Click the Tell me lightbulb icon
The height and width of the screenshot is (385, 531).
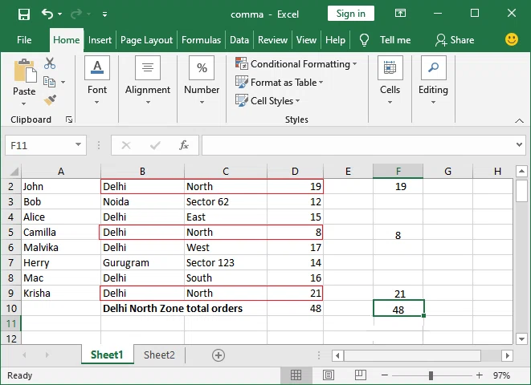[364, 40]
